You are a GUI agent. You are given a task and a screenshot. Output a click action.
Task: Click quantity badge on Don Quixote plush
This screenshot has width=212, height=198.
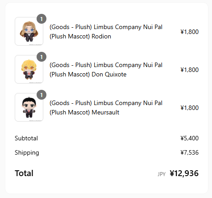(x=42, y=57)
